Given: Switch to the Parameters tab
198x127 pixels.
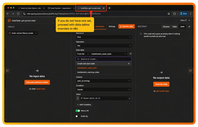Looking at the screenshot, I should 100,27.
